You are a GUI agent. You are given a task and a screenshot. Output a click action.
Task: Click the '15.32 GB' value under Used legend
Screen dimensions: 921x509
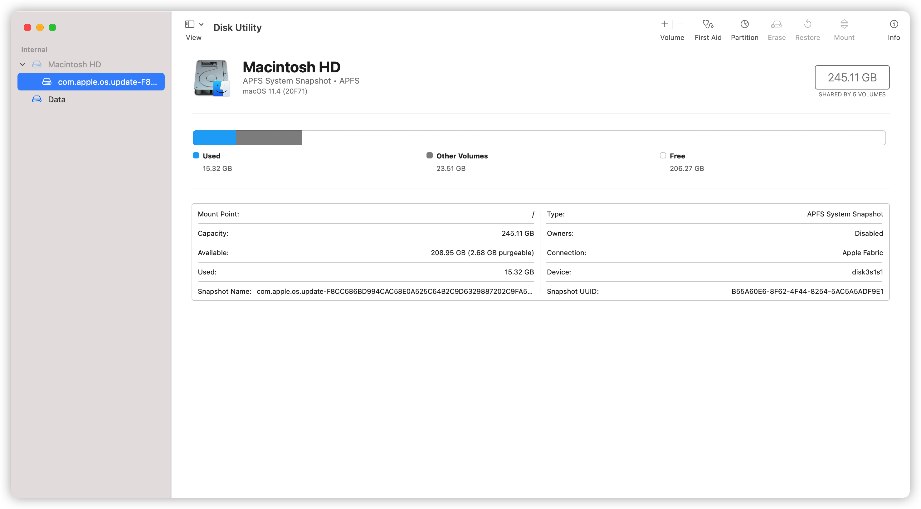click(217, 168)
